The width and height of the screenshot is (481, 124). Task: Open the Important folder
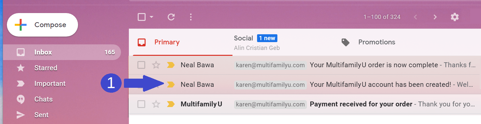[x=50, y=84]
